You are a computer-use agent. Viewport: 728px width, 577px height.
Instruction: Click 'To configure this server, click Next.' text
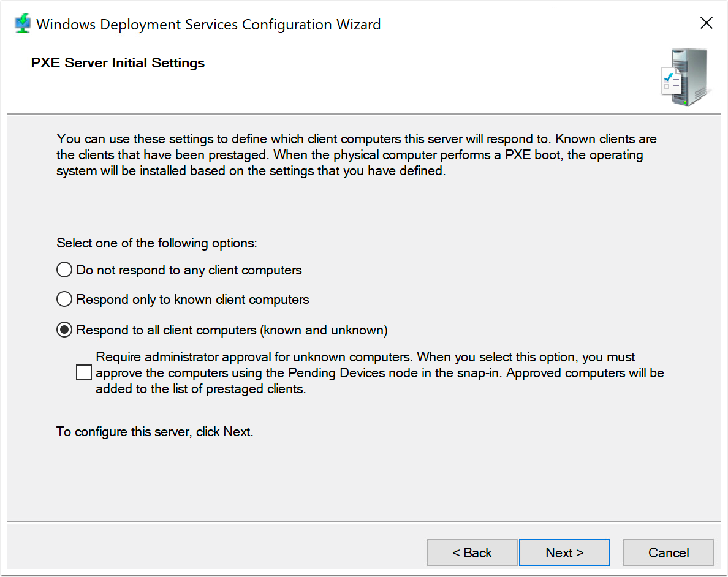154,432
